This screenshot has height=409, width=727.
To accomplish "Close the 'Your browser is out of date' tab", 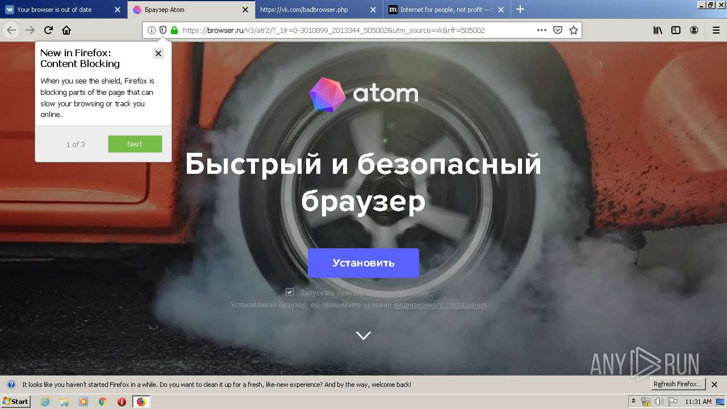I will coord(117,10).
